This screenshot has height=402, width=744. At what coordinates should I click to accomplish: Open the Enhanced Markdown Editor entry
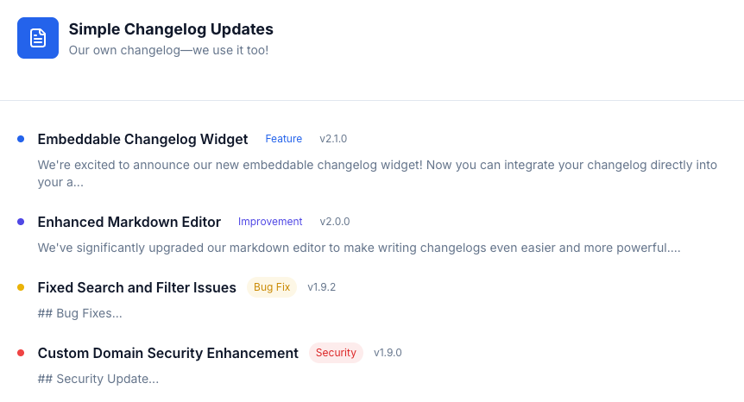[x=129, y=222]
